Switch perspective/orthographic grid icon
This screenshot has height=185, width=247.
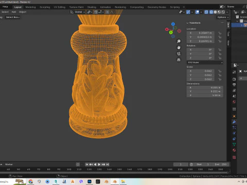[179, 60]
